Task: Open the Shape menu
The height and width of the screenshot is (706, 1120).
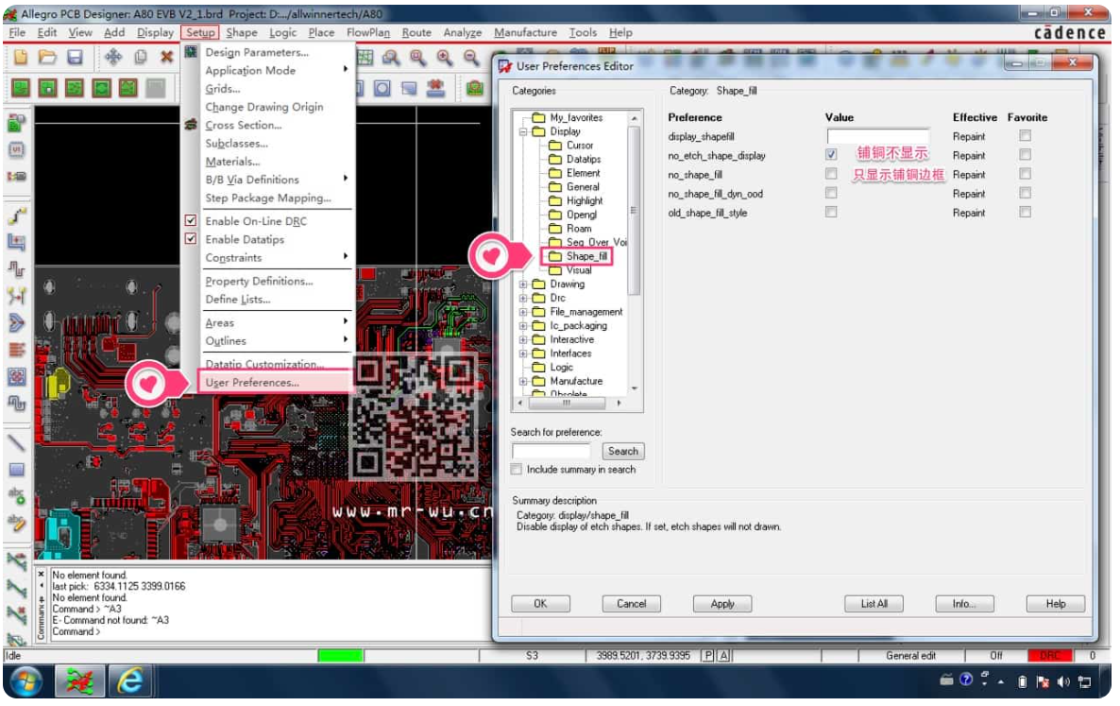Action: (x=242, y=33)
